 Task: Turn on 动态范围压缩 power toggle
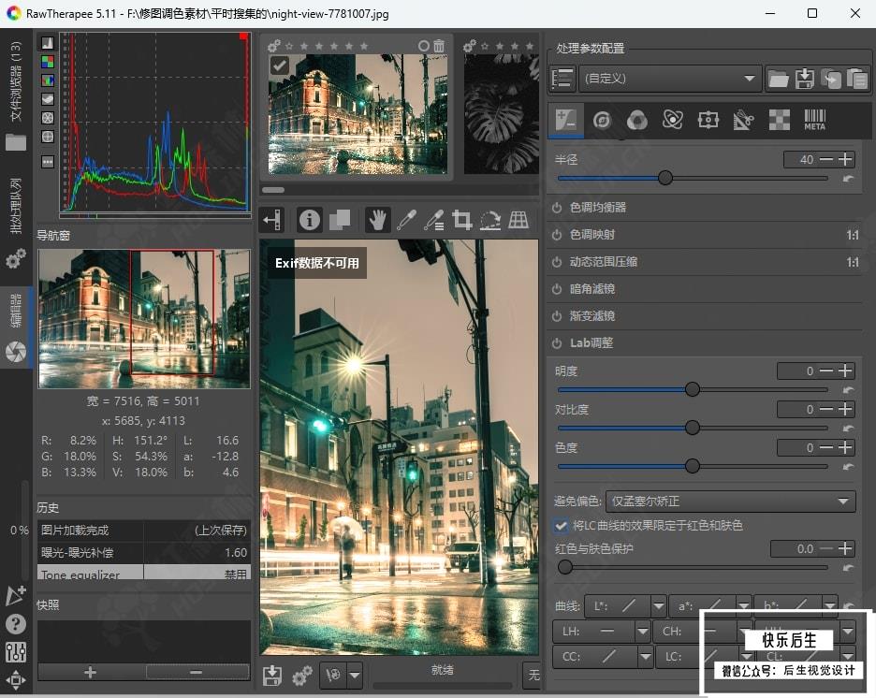557,262
